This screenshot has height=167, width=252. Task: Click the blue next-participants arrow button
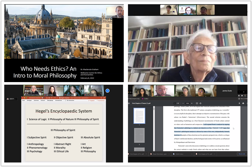coord(107,91)
